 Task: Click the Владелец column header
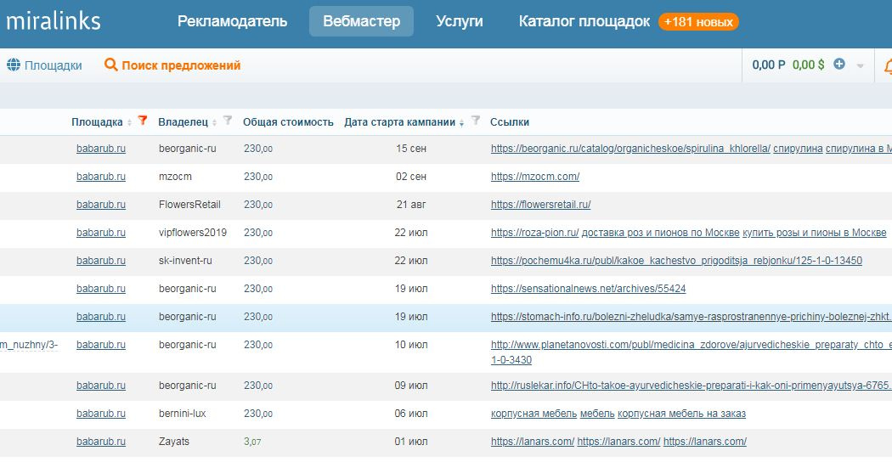pos(183,121)
